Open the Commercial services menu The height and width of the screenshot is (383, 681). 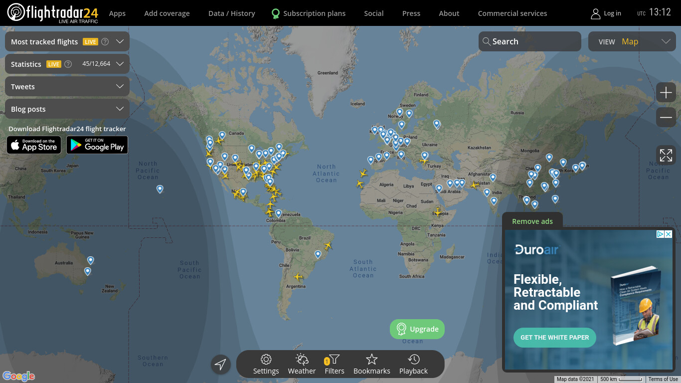512,13
